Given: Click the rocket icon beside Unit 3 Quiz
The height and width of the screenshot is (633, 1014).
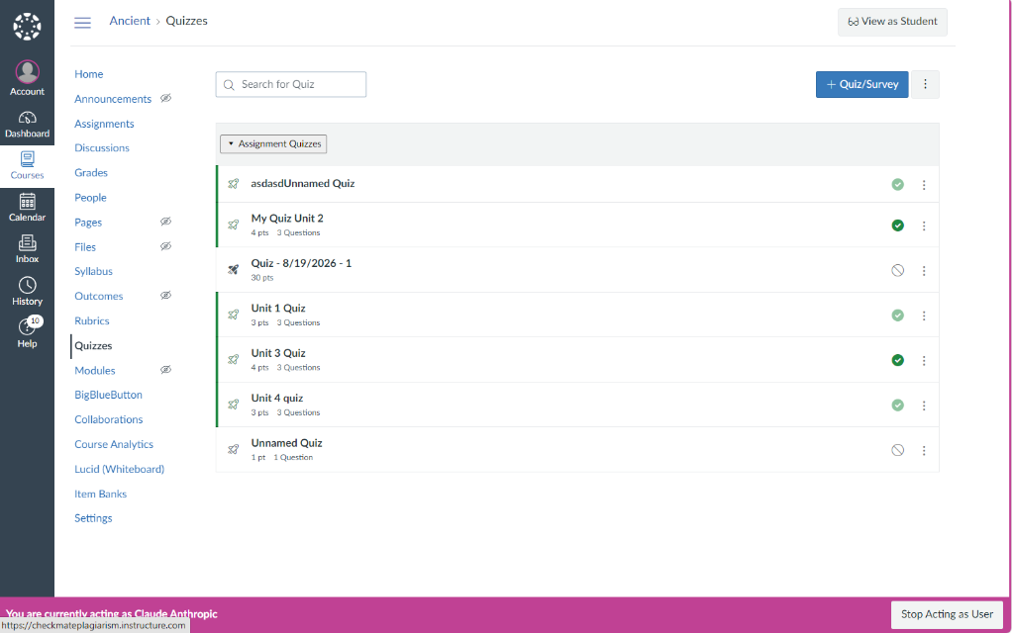Looking at the screenshot, I should tap(234, 360).
